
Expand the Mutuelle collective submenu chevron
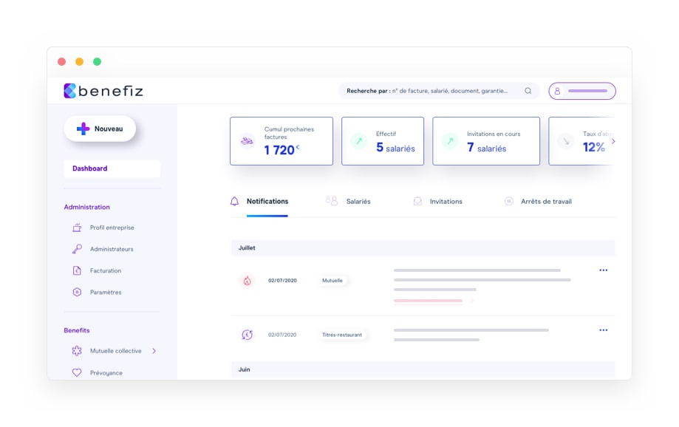click(155, 351)
